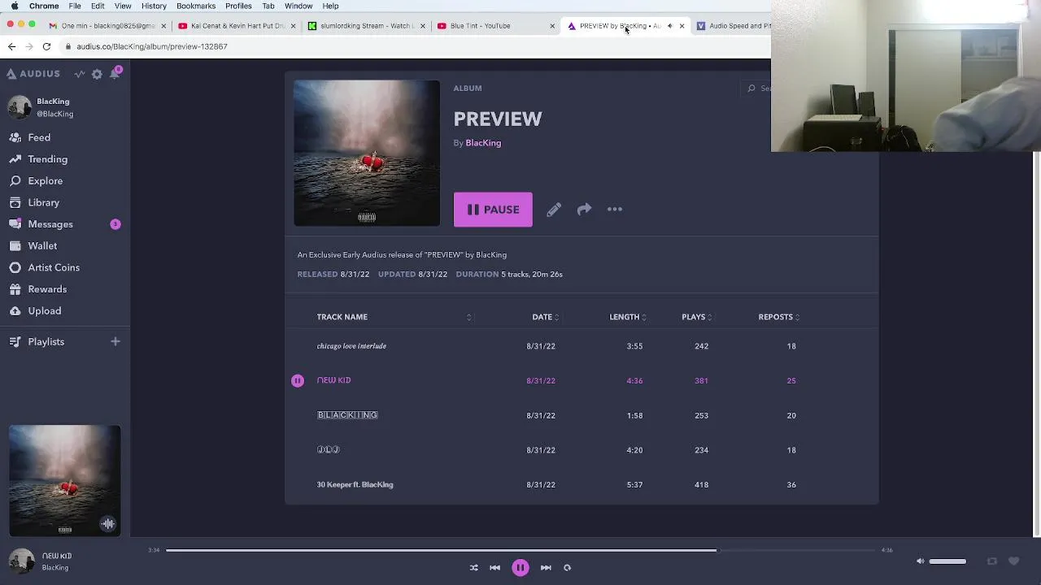Mute the Audius tab audio icon
Screen dimensions: 1041x585
point(669,26)
